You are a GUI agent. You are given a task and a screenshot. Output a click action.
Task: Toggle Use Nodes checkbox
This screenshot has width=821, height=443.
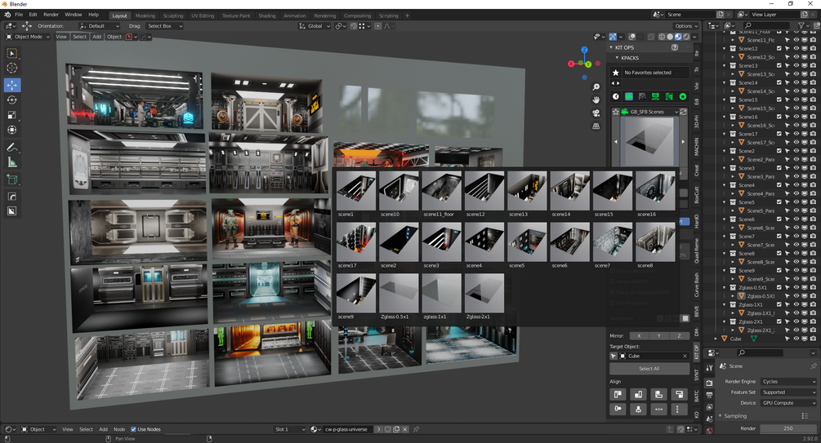click(x=133, y=429)
